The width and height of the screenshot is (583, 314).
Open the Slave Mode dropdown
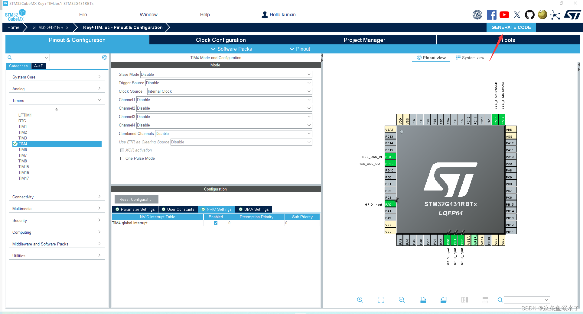(x=226, y=74)
